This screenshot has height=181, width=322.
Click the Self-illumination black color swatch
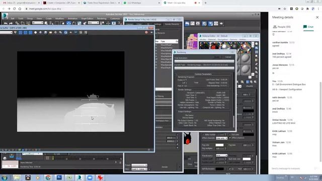coord(219,169)
